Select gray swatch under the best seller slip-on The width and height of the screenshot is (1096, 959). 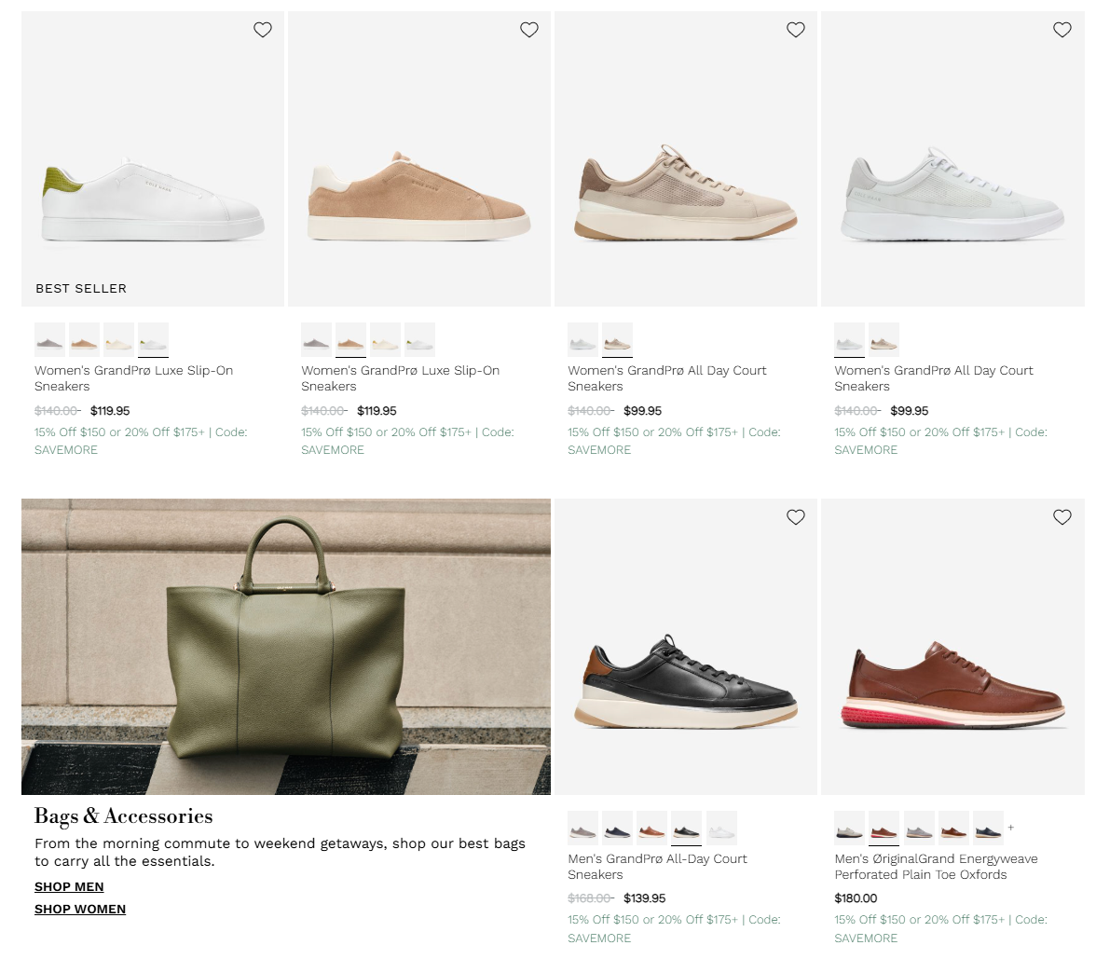[50, 340]
